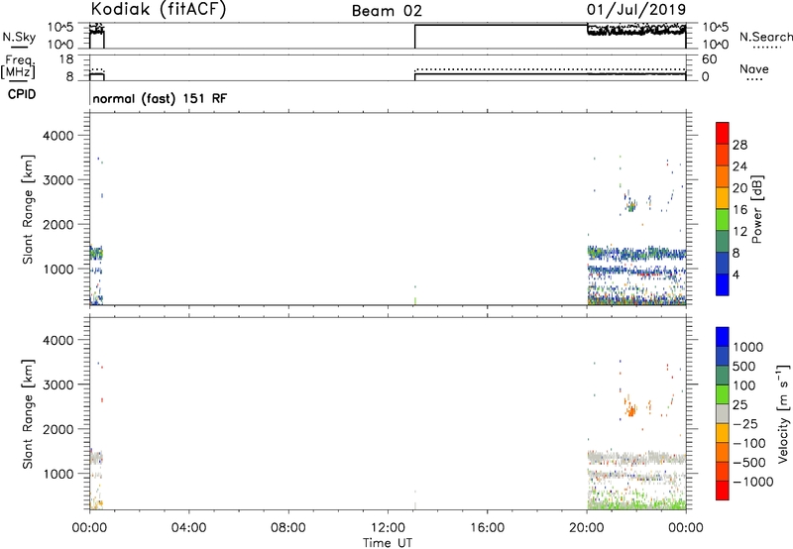Click the 'Velocity [m s⁻¹]' color bar label

(783, 413)
